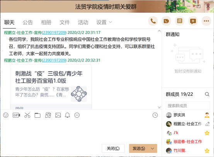Open the more options ellipsis
The height and width of the screenshot is (157, 214).
[x=206, y=21]
